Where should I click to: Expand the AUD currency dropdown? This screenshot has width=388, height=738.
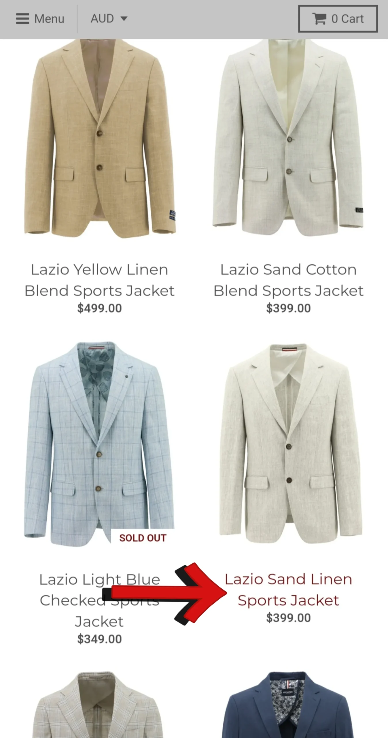coord(109,19)
